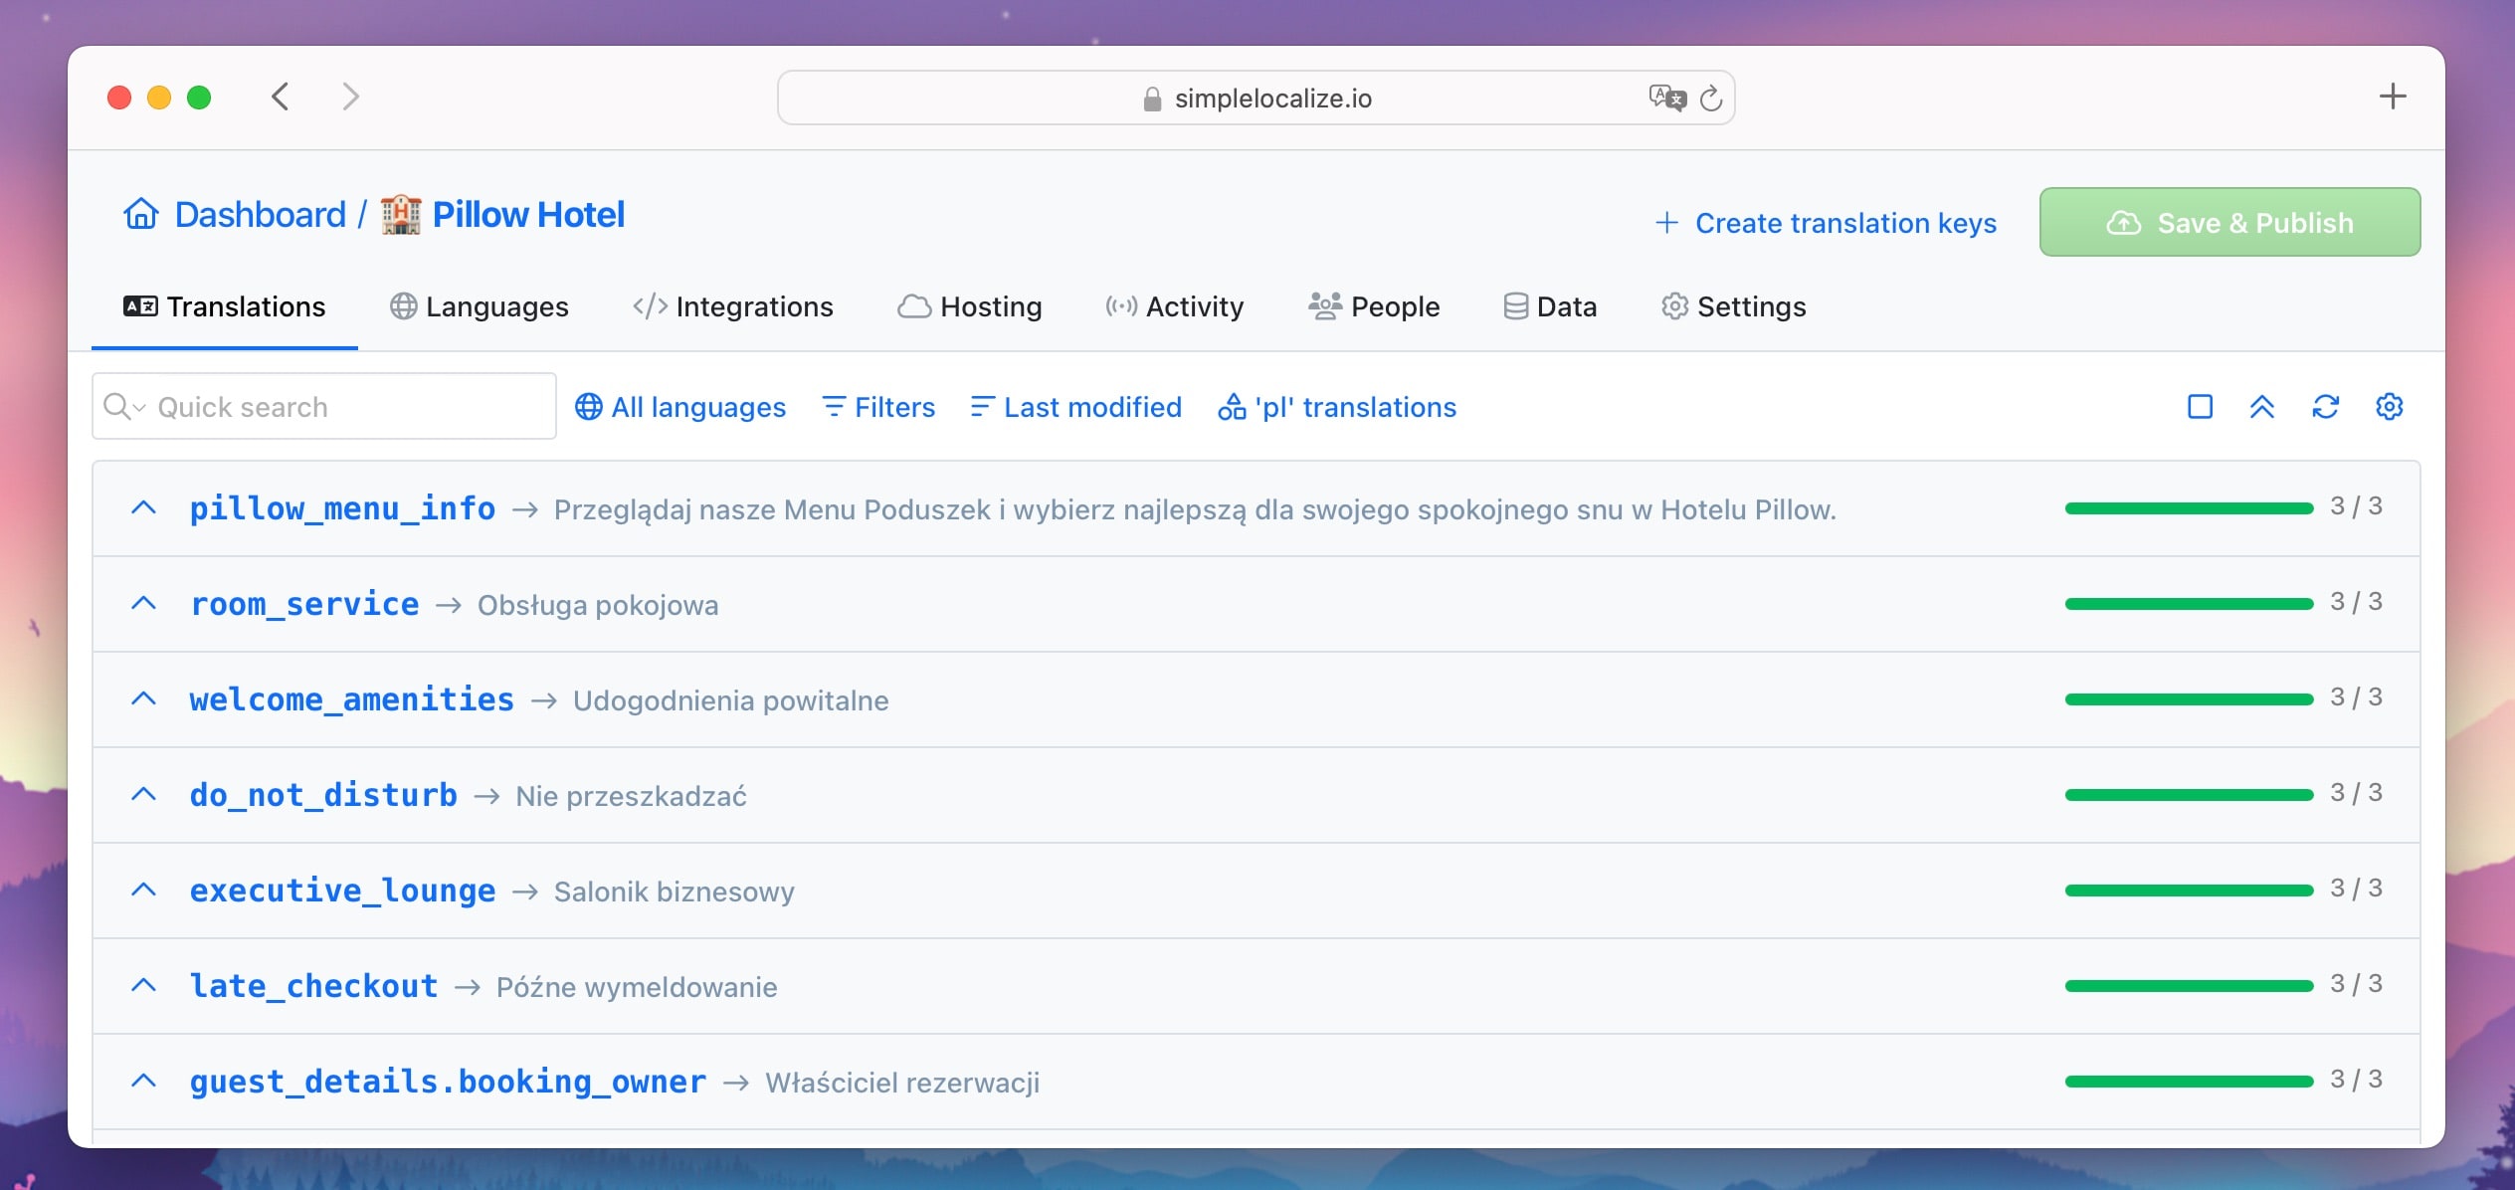Screen dimensions: 2515x1190
Task: Click the browser forward arrow
Action: coord(350,97)
